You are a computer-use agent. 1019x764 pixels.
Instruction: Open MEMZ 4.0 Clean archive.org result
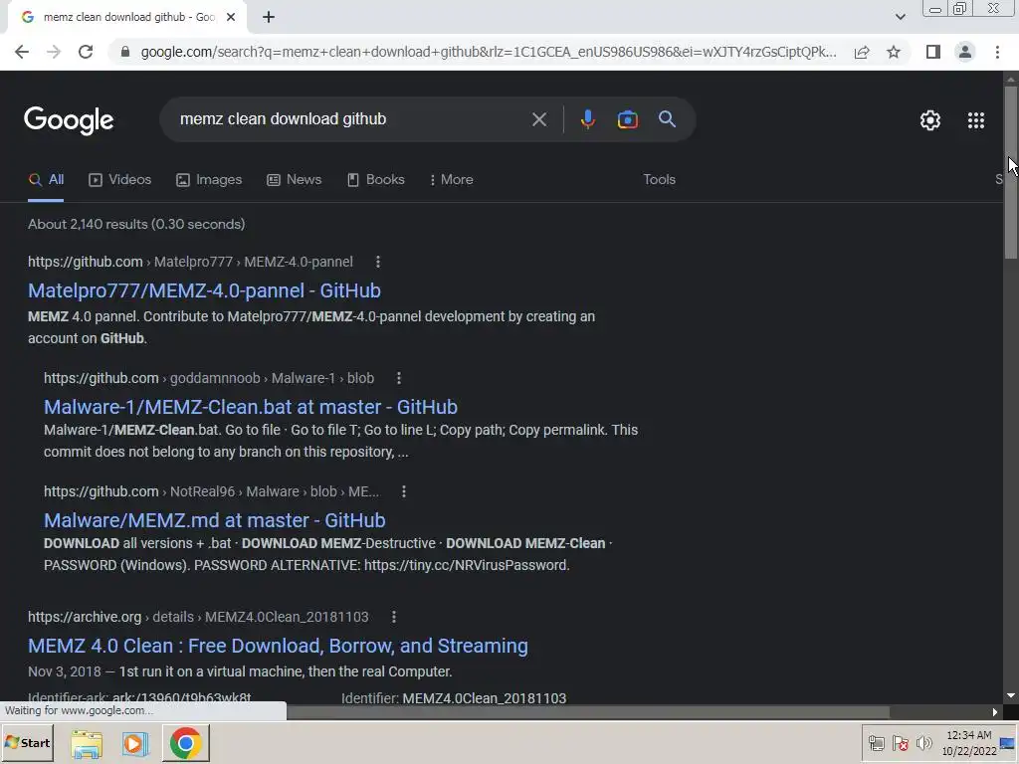278,646
